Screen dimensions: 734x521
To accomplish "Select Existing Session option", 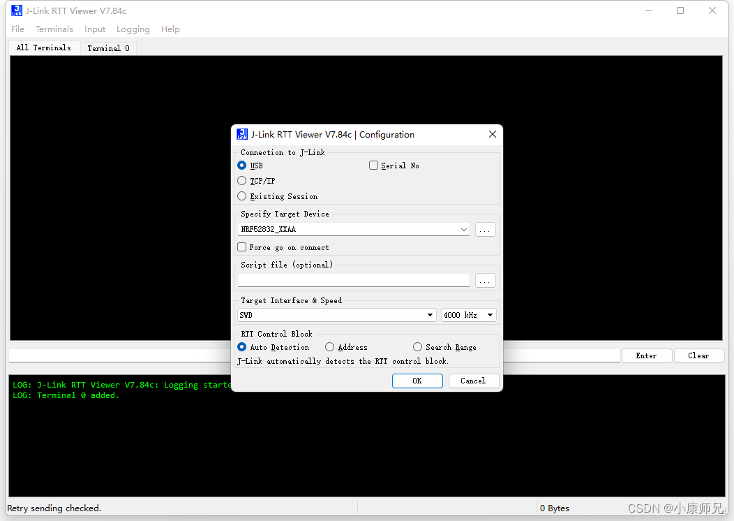I will pos(242,196).
